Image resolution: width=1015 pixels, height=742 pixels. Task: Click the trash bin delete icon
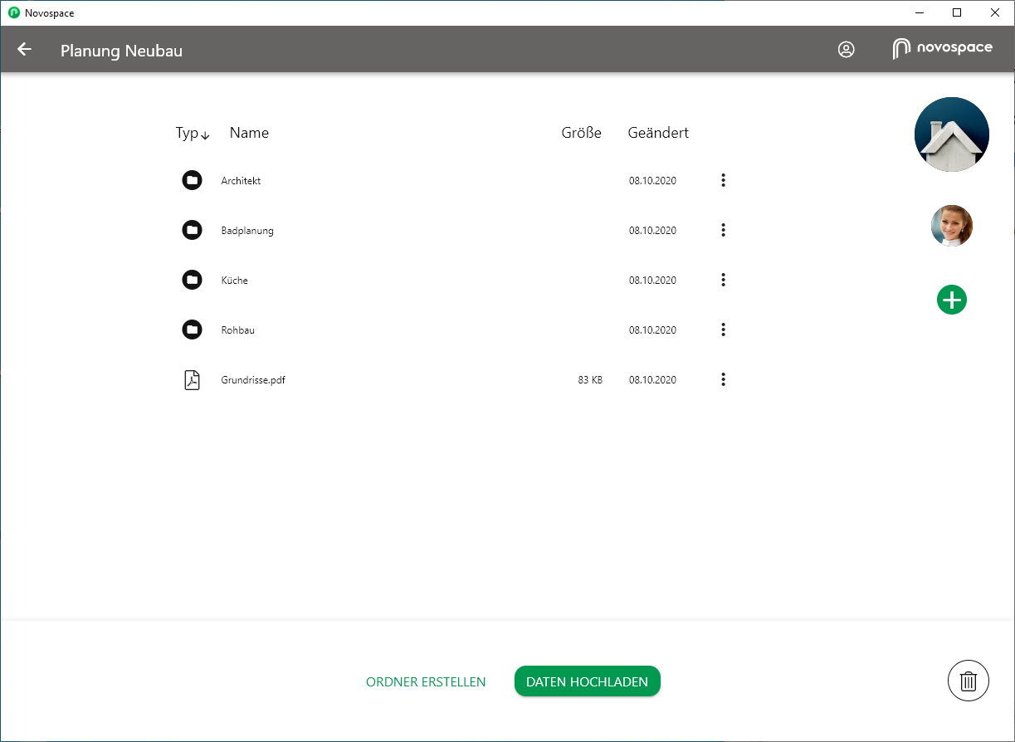pos(969,681)
